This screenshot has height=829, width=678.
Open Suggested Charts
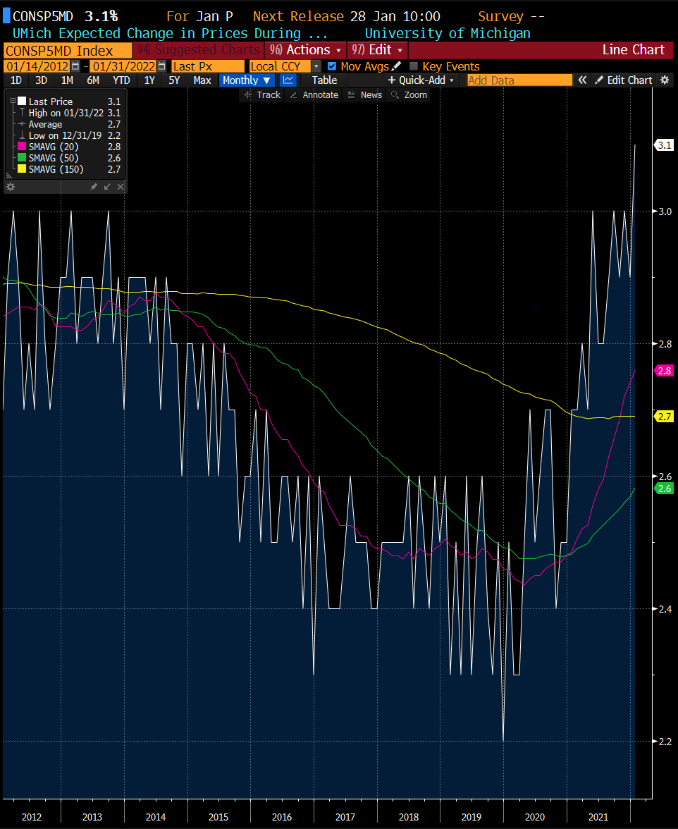tap(199, 50)
